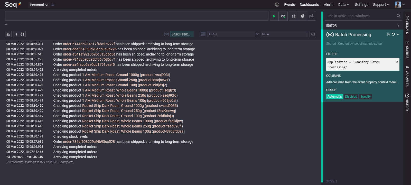Click the 2728 events scanned status text
The image size is (411, 185).
[x=40, y=162]
